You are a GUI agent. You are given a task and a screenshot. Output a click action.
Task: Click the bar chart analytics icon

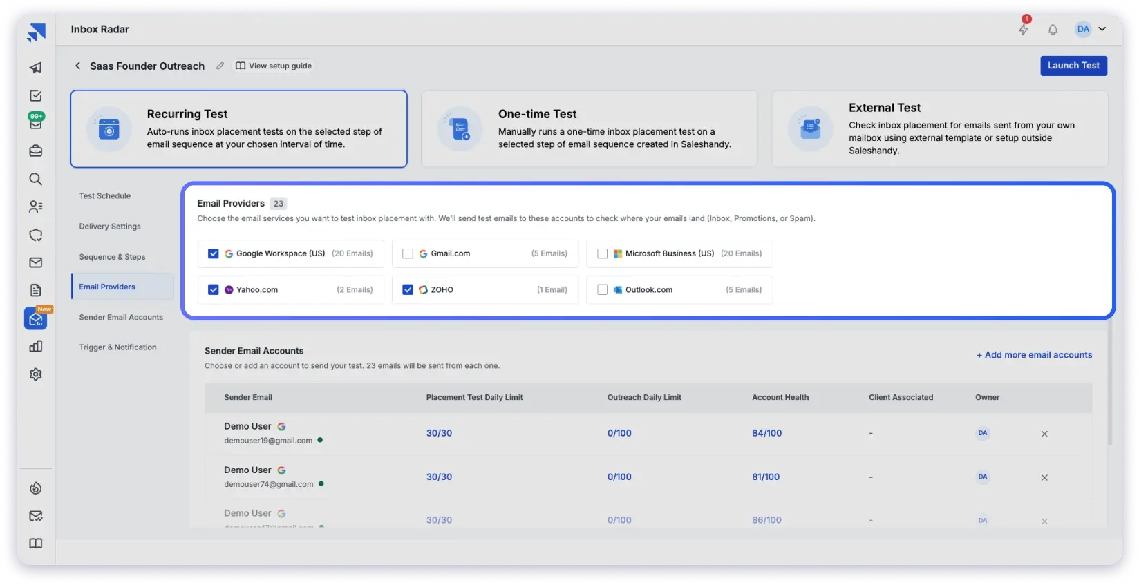(36, 347)
